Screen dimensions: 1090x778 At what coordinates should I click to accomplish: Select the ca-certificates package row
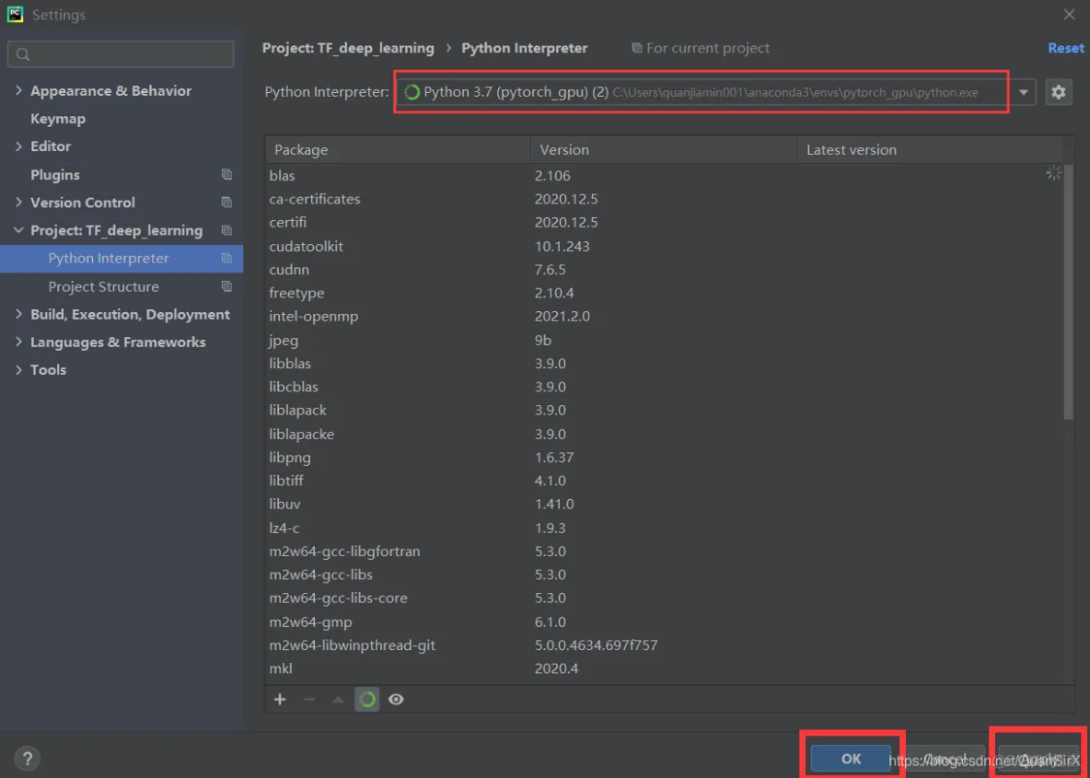[664, 199]
